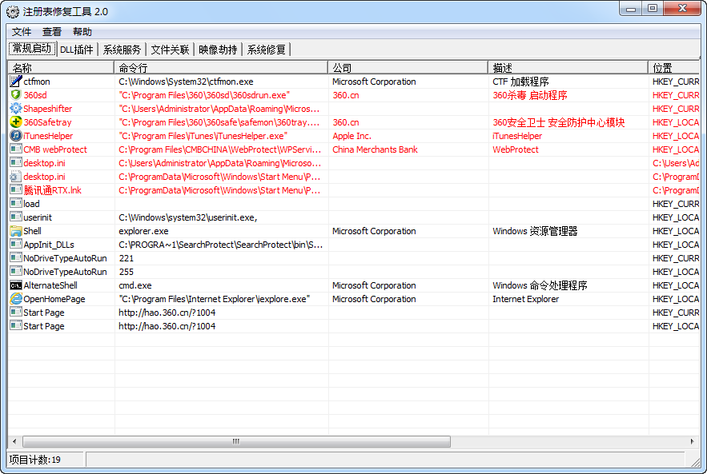Click the 360安全卫士 安全防护中心模块 description
The width and height of the screenshot is (707, 474).
pos(559,122)
